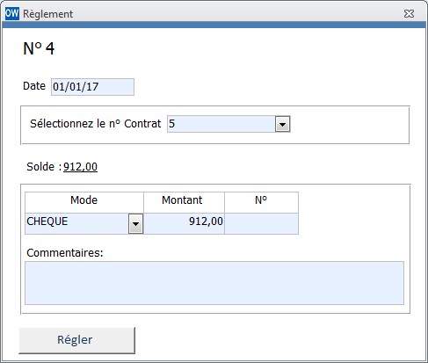Click the Montant cell containing 912,00
This screenshot has width=428, height=363.
click(184, 223)
